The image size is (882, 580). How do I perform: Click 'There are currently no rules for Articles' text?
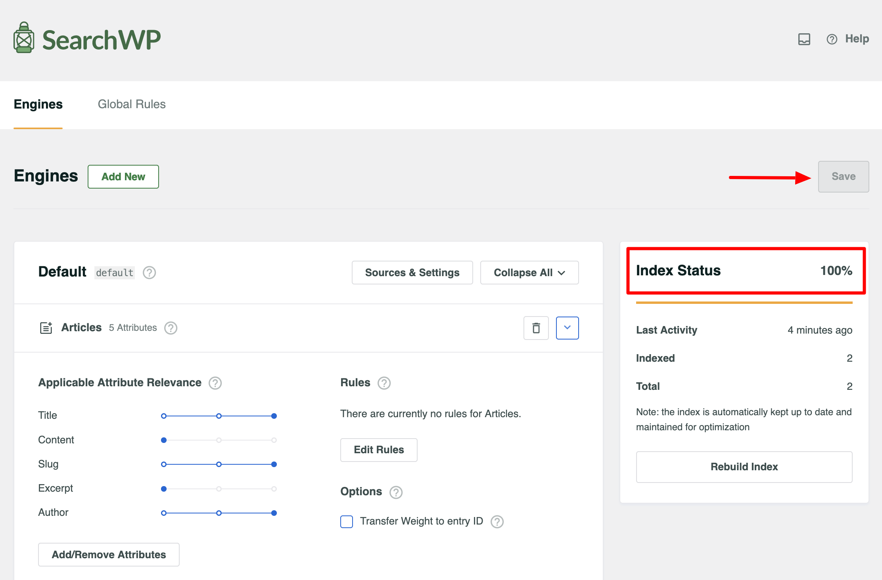[431, 414]
